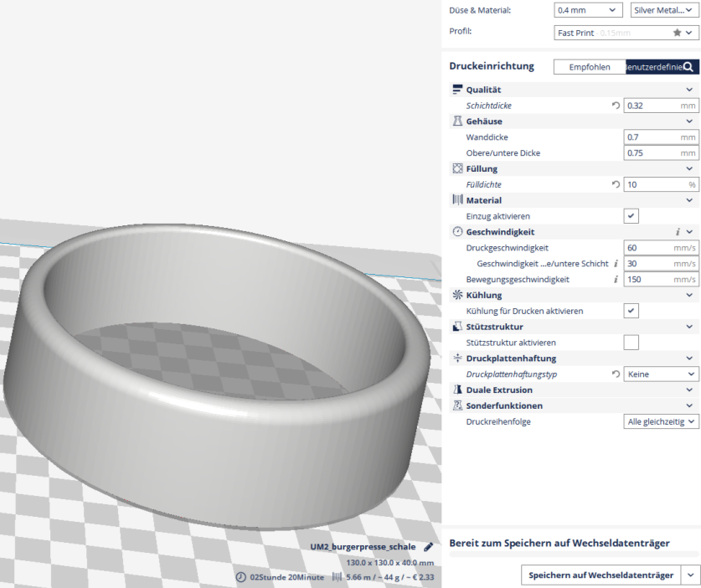
Task: Click the Kühlung fan icon
Action: pos(457,295)
